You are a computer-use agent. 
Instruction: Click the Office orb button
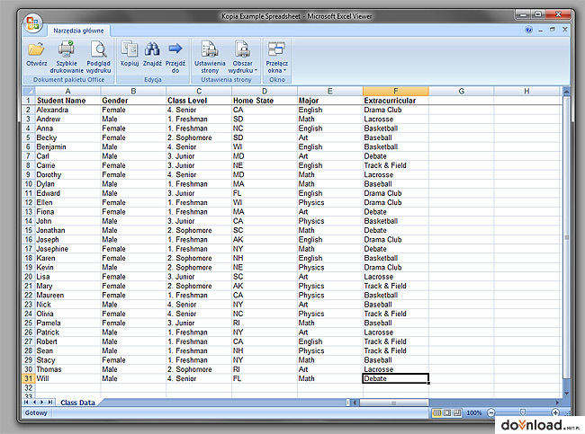click(32, 23)
